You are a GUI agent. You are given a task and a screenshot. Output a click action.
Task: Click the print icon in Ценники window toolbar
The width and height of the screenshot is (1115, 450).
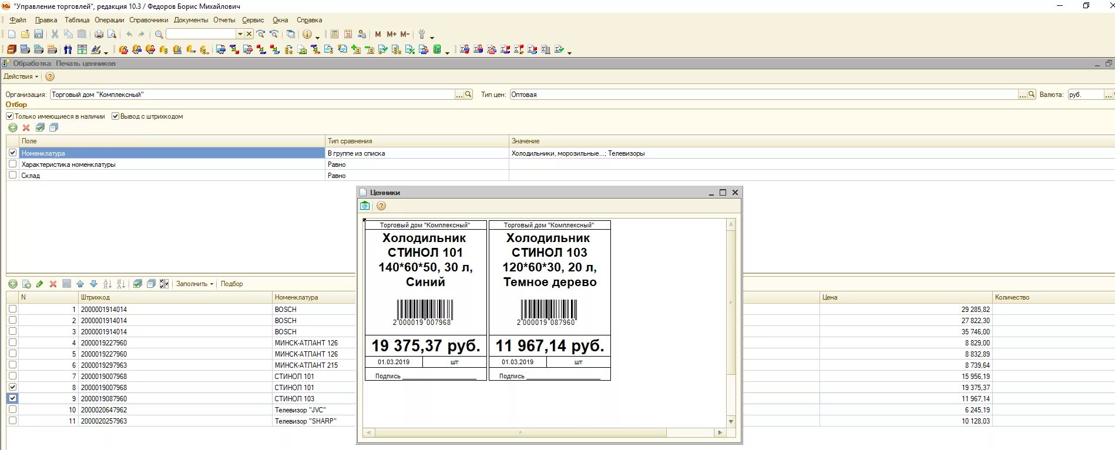click(x=365, y=206)
